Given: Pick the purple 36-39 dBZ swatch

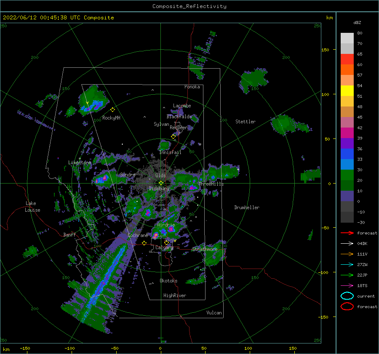Looking at the screenshot, I should coord(347,144).
